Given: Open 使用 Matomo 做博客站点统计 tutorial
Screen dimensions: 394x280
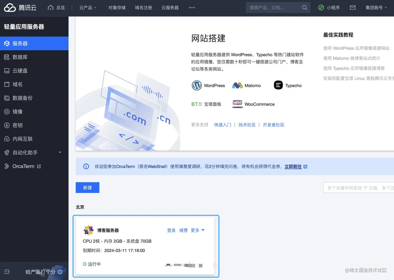Looking at the screenshot, I should point(352,58).
